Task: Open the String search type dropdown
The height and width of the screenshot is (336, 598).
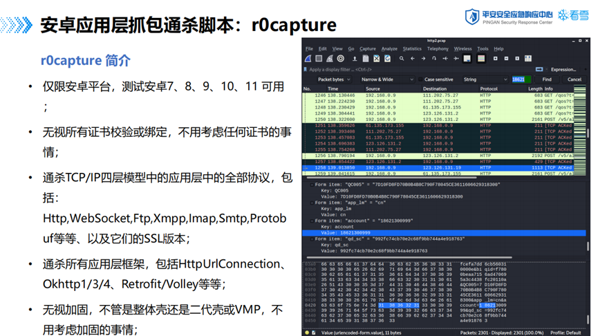Action: coord(485,80)
